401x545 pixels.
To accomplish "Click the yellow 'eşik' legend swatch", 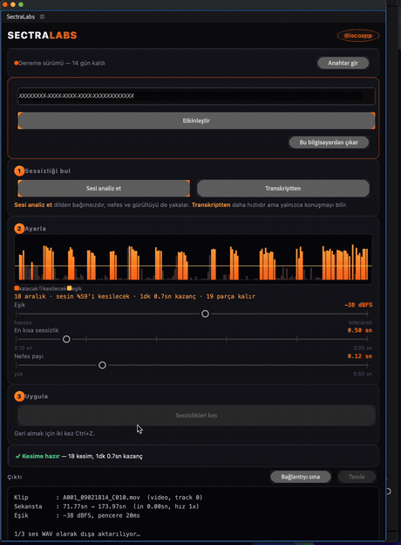I will pyautogui.click(x=70, y=288).
